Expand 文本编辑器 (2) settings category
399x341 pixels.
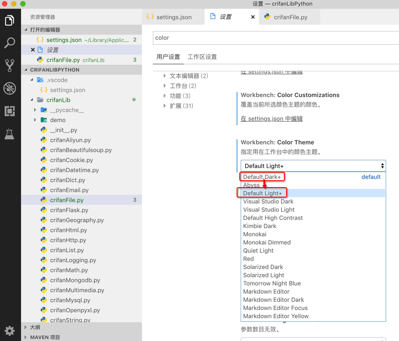coord(165,76)
